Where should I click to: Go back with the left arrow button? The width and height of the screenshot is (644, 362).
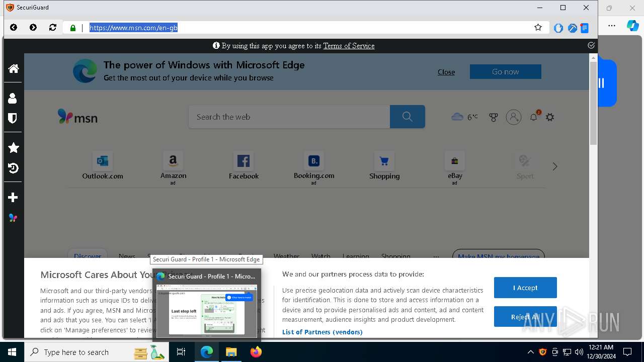14,28
